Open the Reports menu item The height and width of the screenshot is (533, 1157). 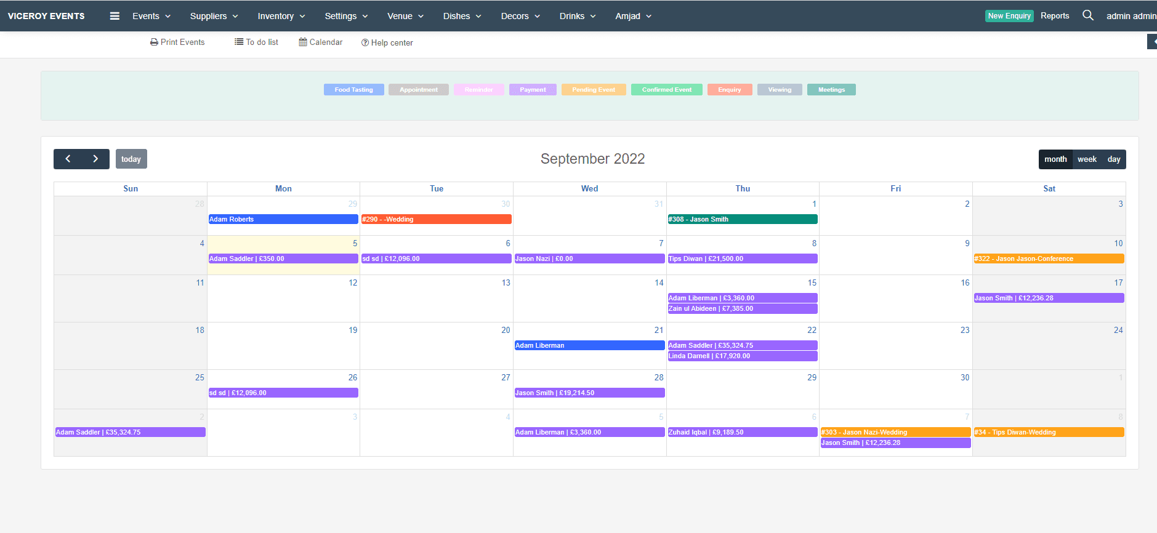[x=1055, y=15]
